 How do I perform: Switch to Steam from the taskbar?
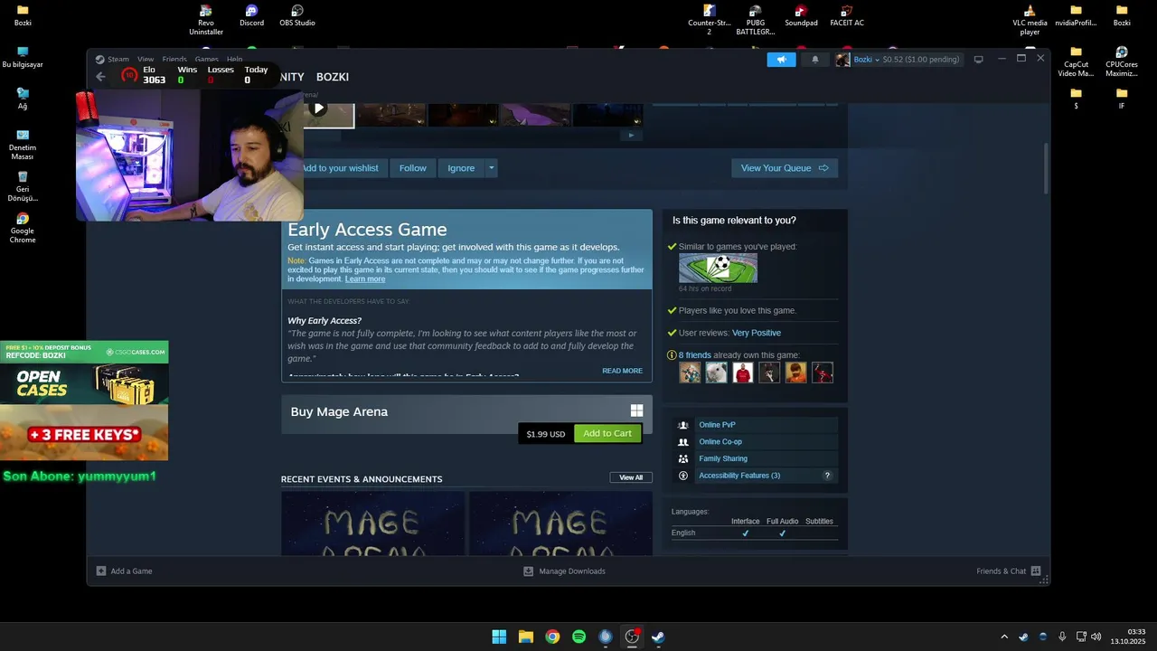tap(659, 637)
